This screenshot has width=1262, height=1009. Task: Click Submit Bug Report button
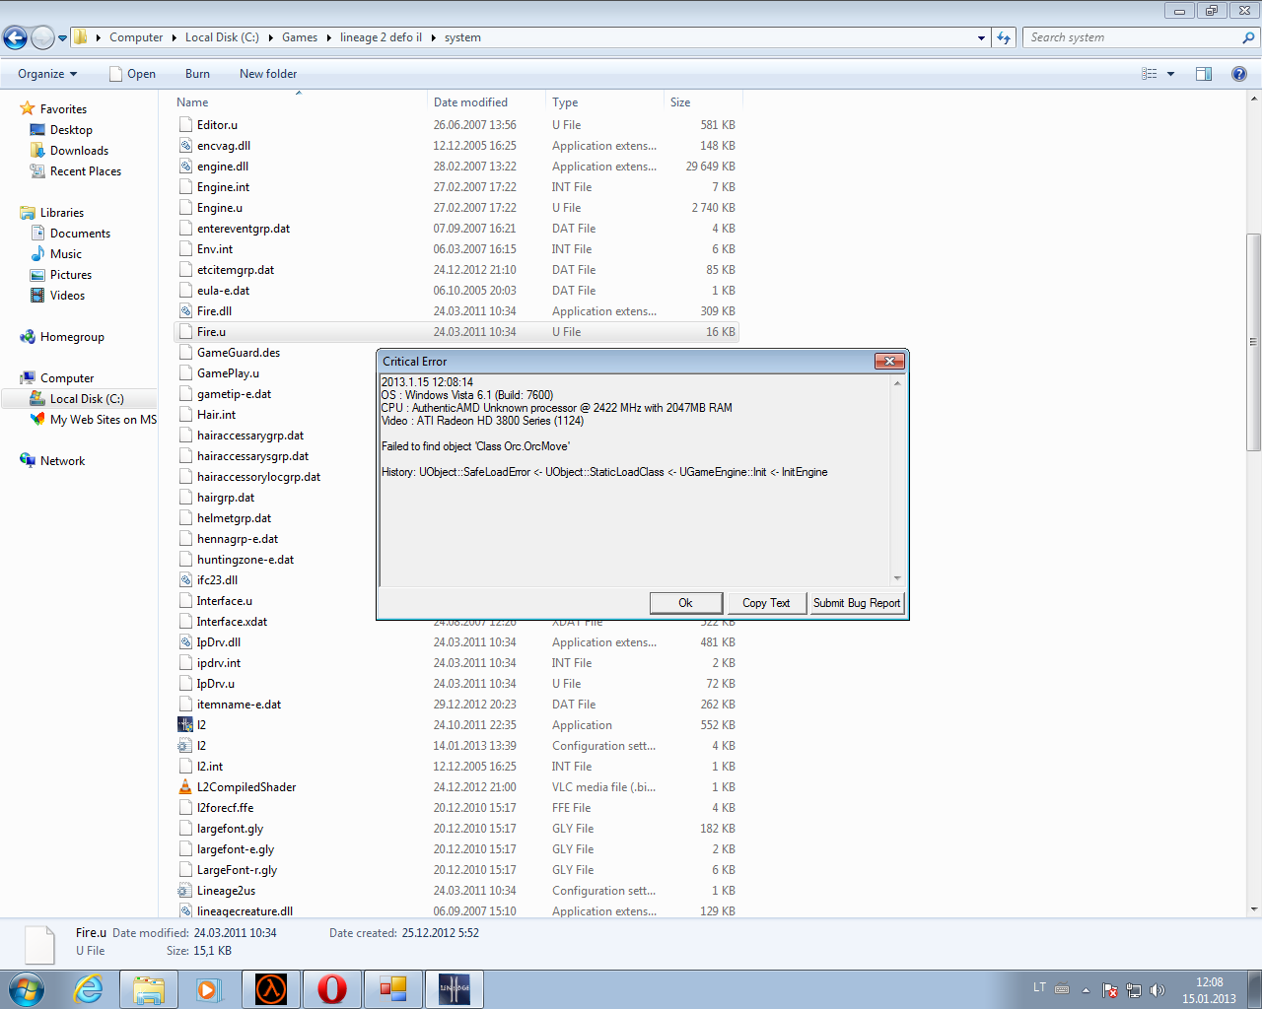[857, 603]
